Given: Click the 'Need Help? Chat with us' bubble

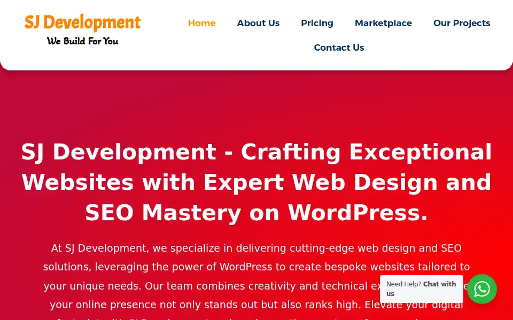Looking at the screenshot, I should click(422, 289).
